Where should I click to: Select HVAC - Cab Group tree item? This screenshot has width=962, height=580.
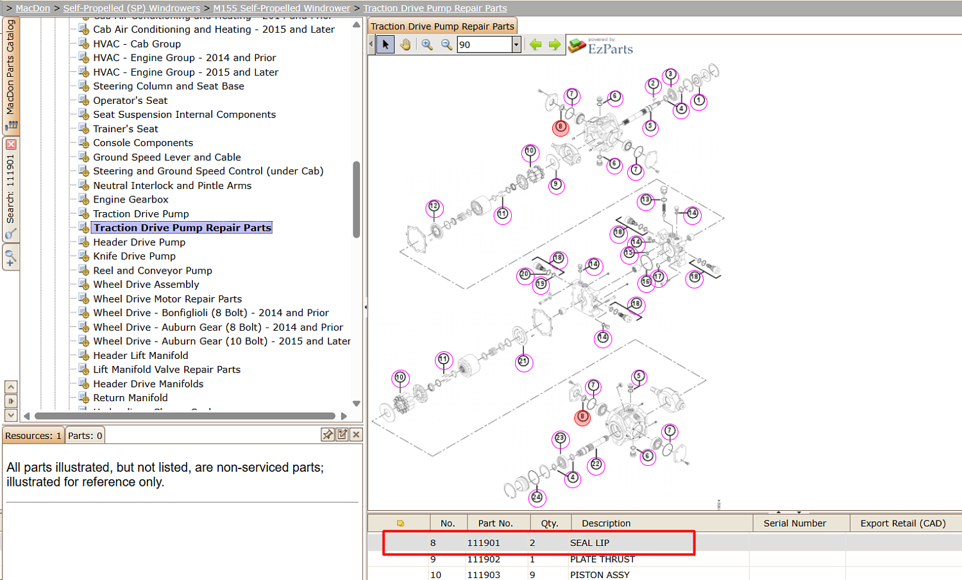point(137,44)
